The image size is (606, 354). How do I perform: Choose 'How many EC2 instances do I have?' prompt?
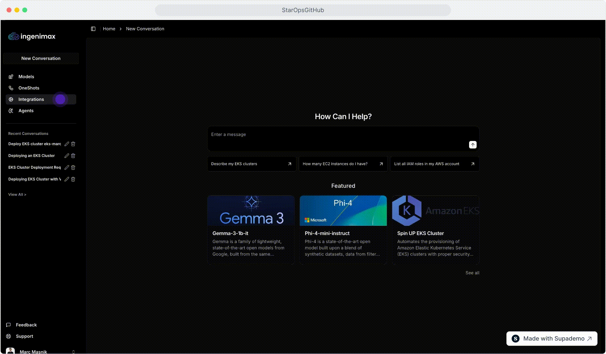(x=343, y=164)
